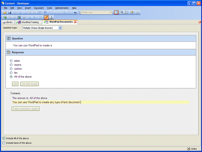
Task: Click the red close icon at right of tab bar
Action: (x=200, y=22)
